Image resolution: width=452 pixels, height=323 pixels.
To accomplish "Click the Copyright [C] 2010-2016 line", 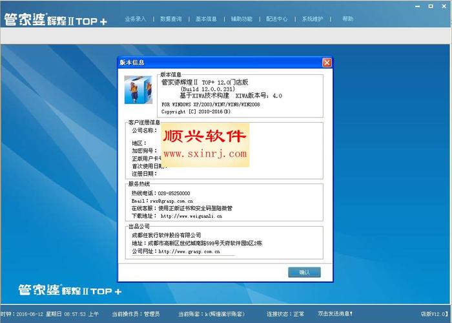I will pos(196,112).
